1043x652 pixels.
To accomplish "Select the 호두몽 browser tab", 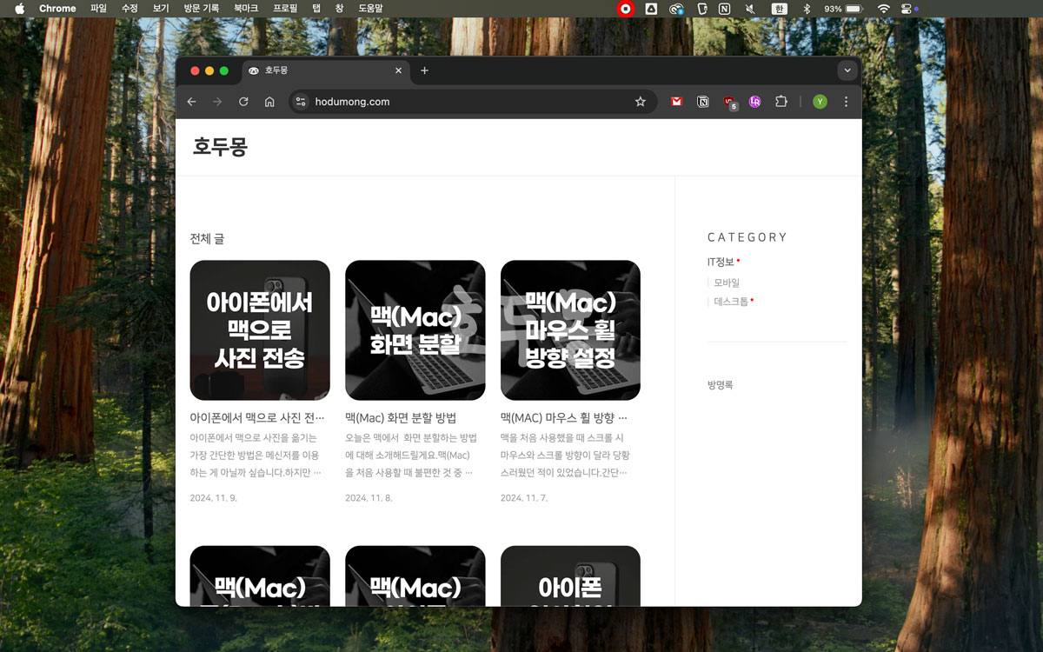I will point(325,70).
